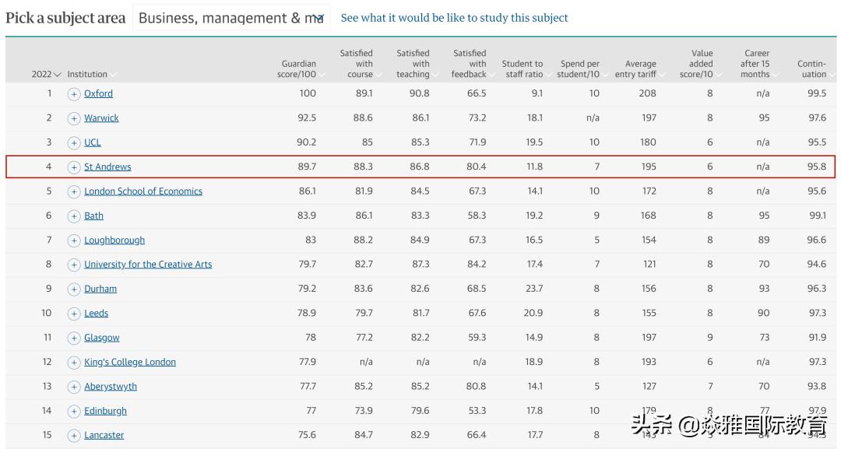Open the Oxford institution link
The height and width of the screenshot is (449, 841).
tap(98, 93)
